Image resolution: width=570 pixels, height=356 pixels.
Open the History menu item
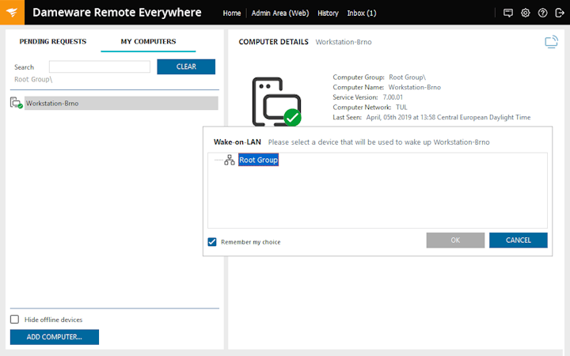(328, 13)
